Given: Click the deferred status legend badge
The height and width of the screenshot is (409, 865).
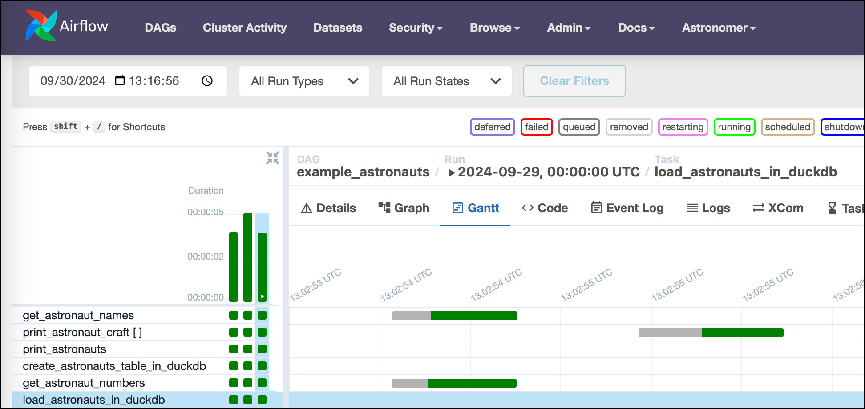Looking at the screenshot, I should (493, 127).
